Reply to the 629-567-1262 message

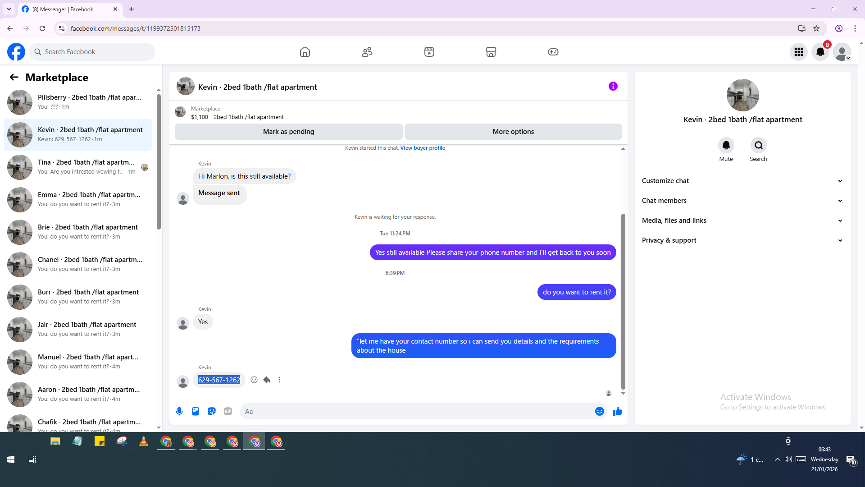click(267, 380)
